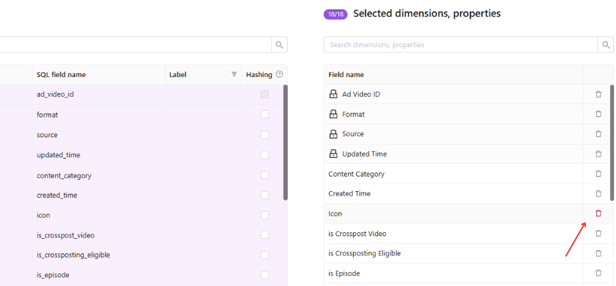Remove Content Category via its trash icon
The image size is (616, 286).
pos(598,173)
